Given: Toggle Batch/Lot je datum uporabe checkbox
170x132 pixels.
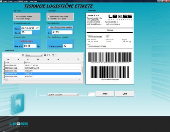Looking at the screenshot, I should [x=49, y=28].
